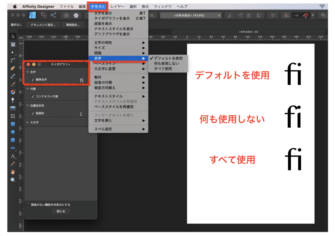
Task: Select the View hand tool
Action: [x=13, y=172]
